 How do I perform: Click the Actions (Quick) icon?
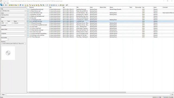[43, 5]
